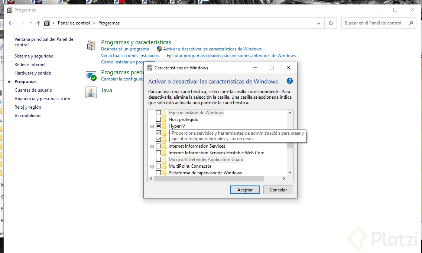
Task: Click the folder icon beside Hyper-V
Action: point(164,126)
